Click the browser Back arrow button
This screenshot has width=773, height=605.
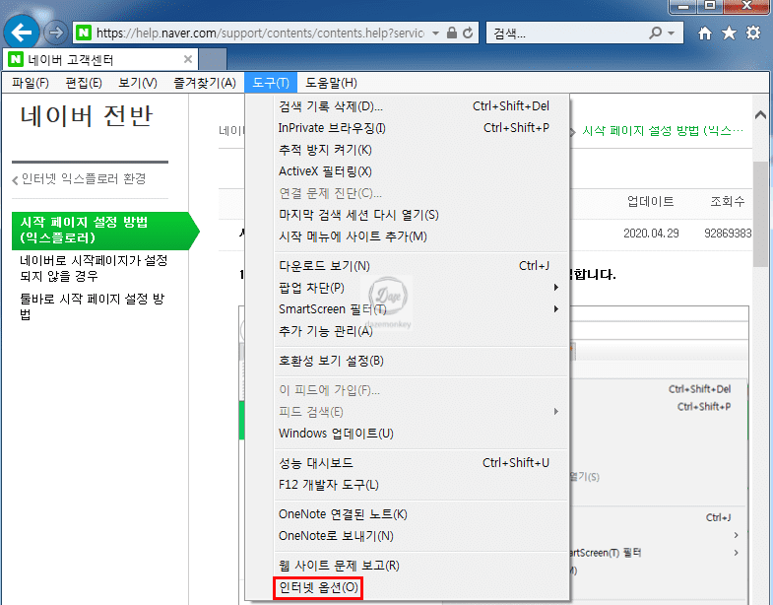(22, 33)
